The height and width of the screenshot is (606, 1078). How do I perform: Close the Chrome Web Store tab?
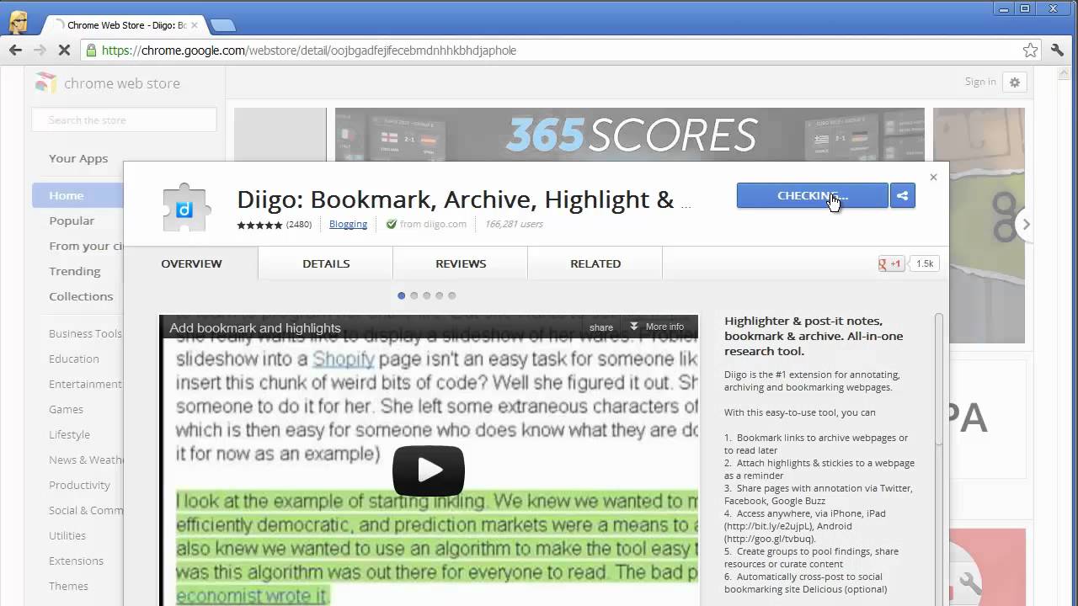[x=195, y=25]
